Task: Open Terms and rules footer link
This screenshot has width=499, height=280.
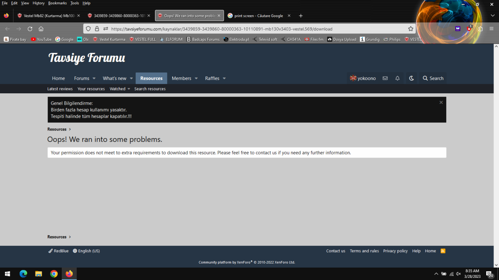Action: 364,251
